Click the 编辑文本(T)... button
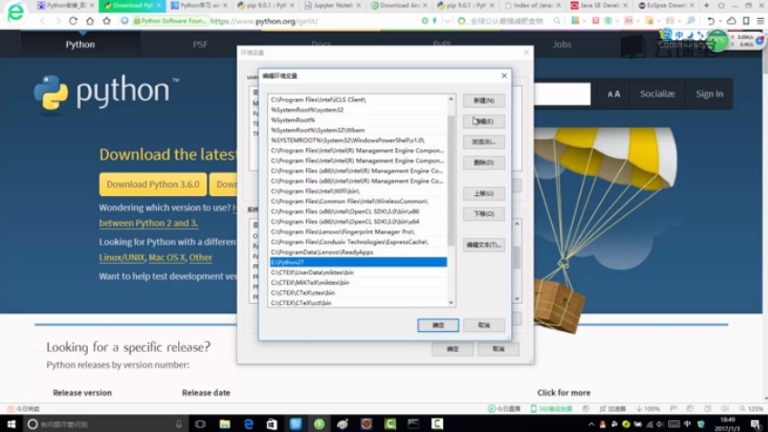The width and height of the screenshot is (768, 432). click(484, 244)
